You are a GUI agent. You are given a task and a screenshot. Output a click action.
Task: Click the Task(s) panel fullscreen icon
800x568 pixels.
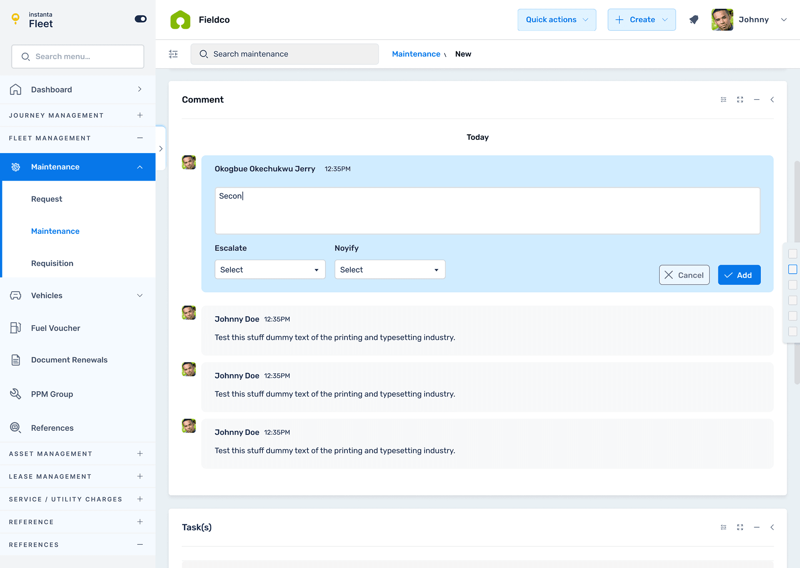point(740,527)
